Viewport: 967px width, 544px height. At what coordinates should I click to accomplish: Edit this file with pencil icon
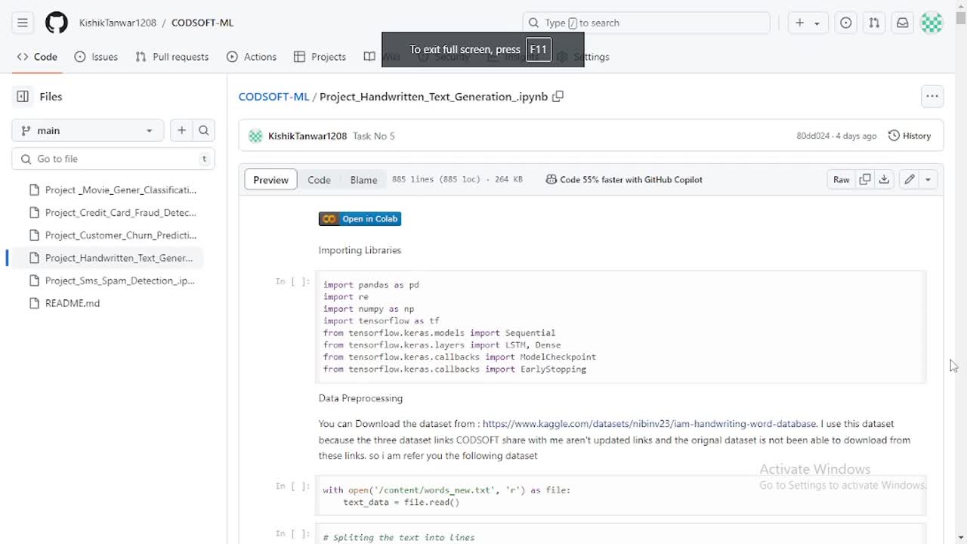point(910,180)
